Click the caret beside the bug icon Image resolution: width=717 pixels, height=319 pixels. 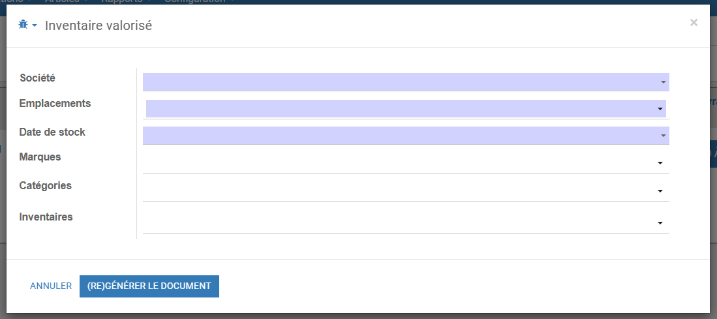tap(35, 25)
